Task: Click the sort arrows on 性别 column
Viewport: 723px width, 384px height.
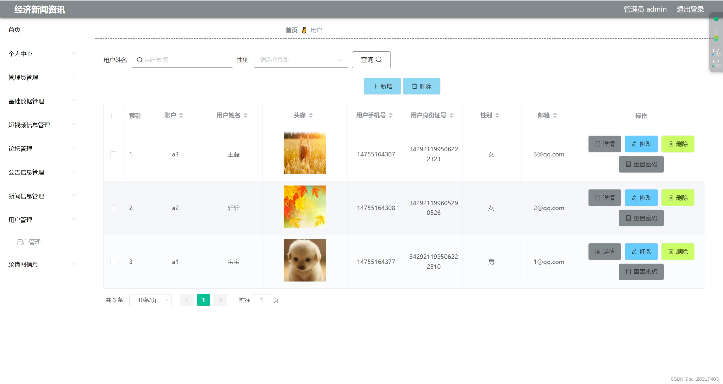Action: pyautogui.click(x=497, y=115)
